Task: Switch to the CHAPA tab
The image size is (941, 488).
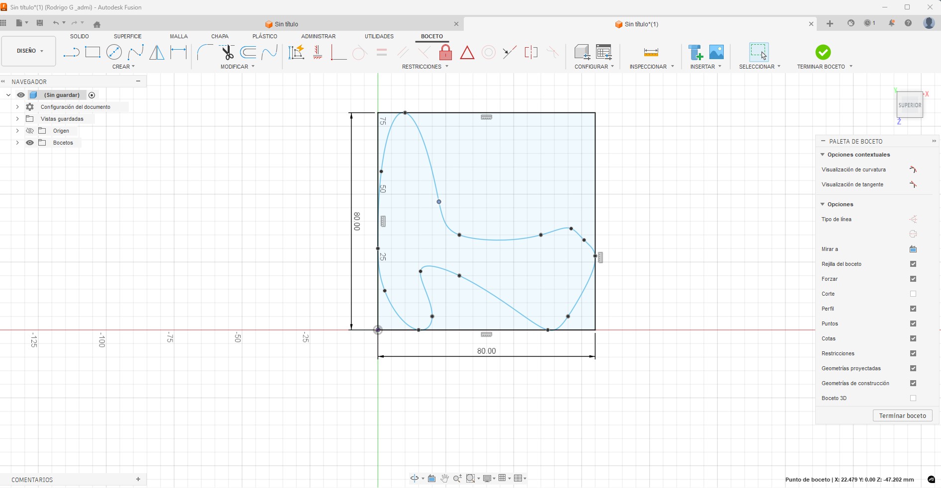Action: click(x=220, y=36)
